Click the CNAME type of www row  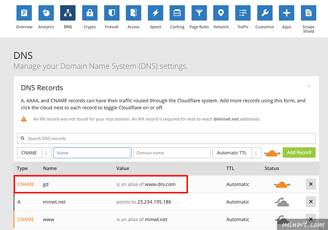[x=26, y=220]
